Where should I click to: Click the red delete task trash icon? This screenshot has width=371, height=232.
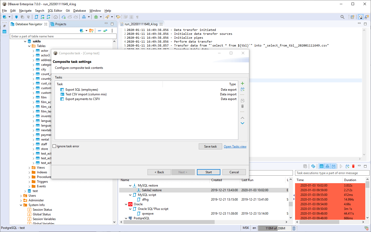[353, 166]
